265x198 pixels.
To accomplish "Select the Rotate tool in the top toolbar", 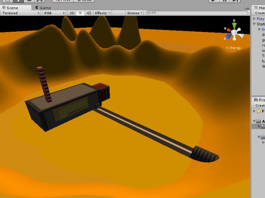I will pos(29,1).
